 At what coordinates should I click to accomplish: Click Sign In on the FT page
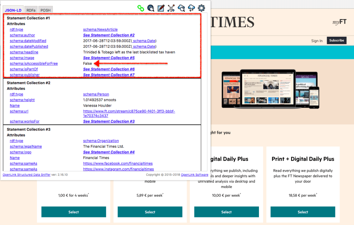click(317, 41)
